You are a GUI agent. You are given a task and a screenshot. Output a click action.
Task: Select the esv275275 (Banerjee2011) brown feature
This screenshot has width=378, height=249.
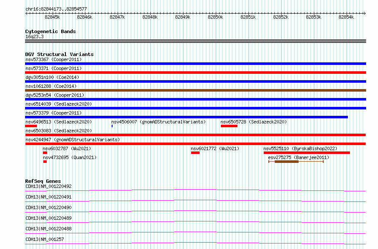click(296, 162)
